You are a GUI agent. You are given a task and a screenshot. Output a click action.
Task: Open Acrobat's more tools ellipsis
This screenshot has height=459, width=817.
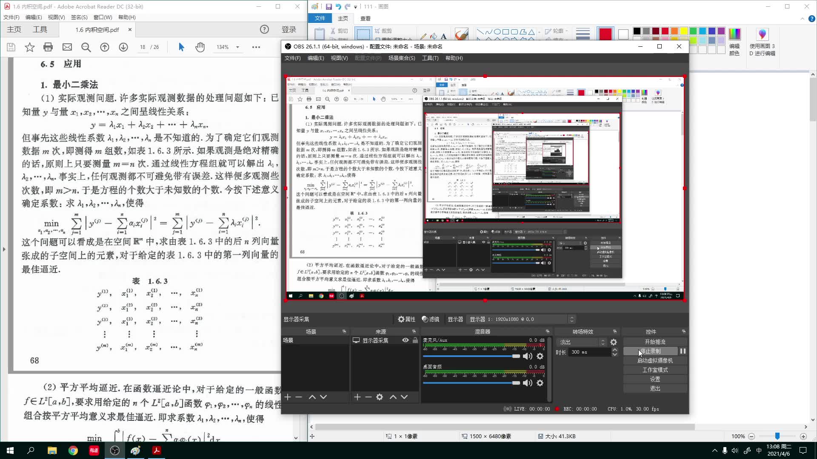[x=256, y=47]
